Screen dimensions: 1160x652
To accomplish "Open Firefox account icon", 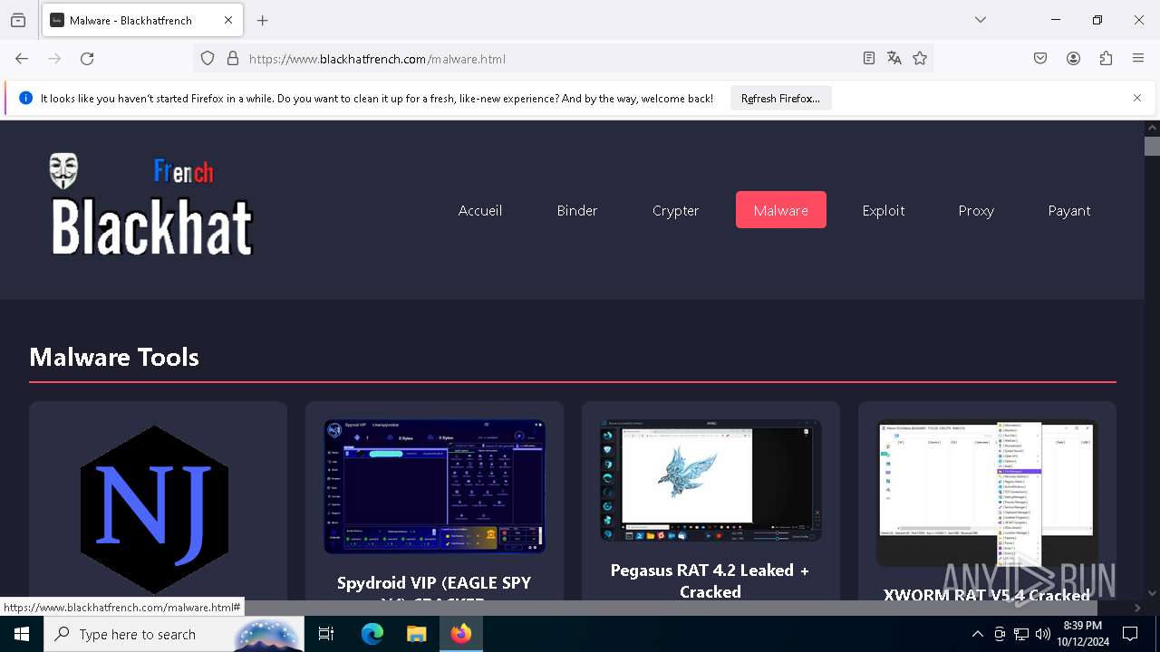I will coord(1073,59).
